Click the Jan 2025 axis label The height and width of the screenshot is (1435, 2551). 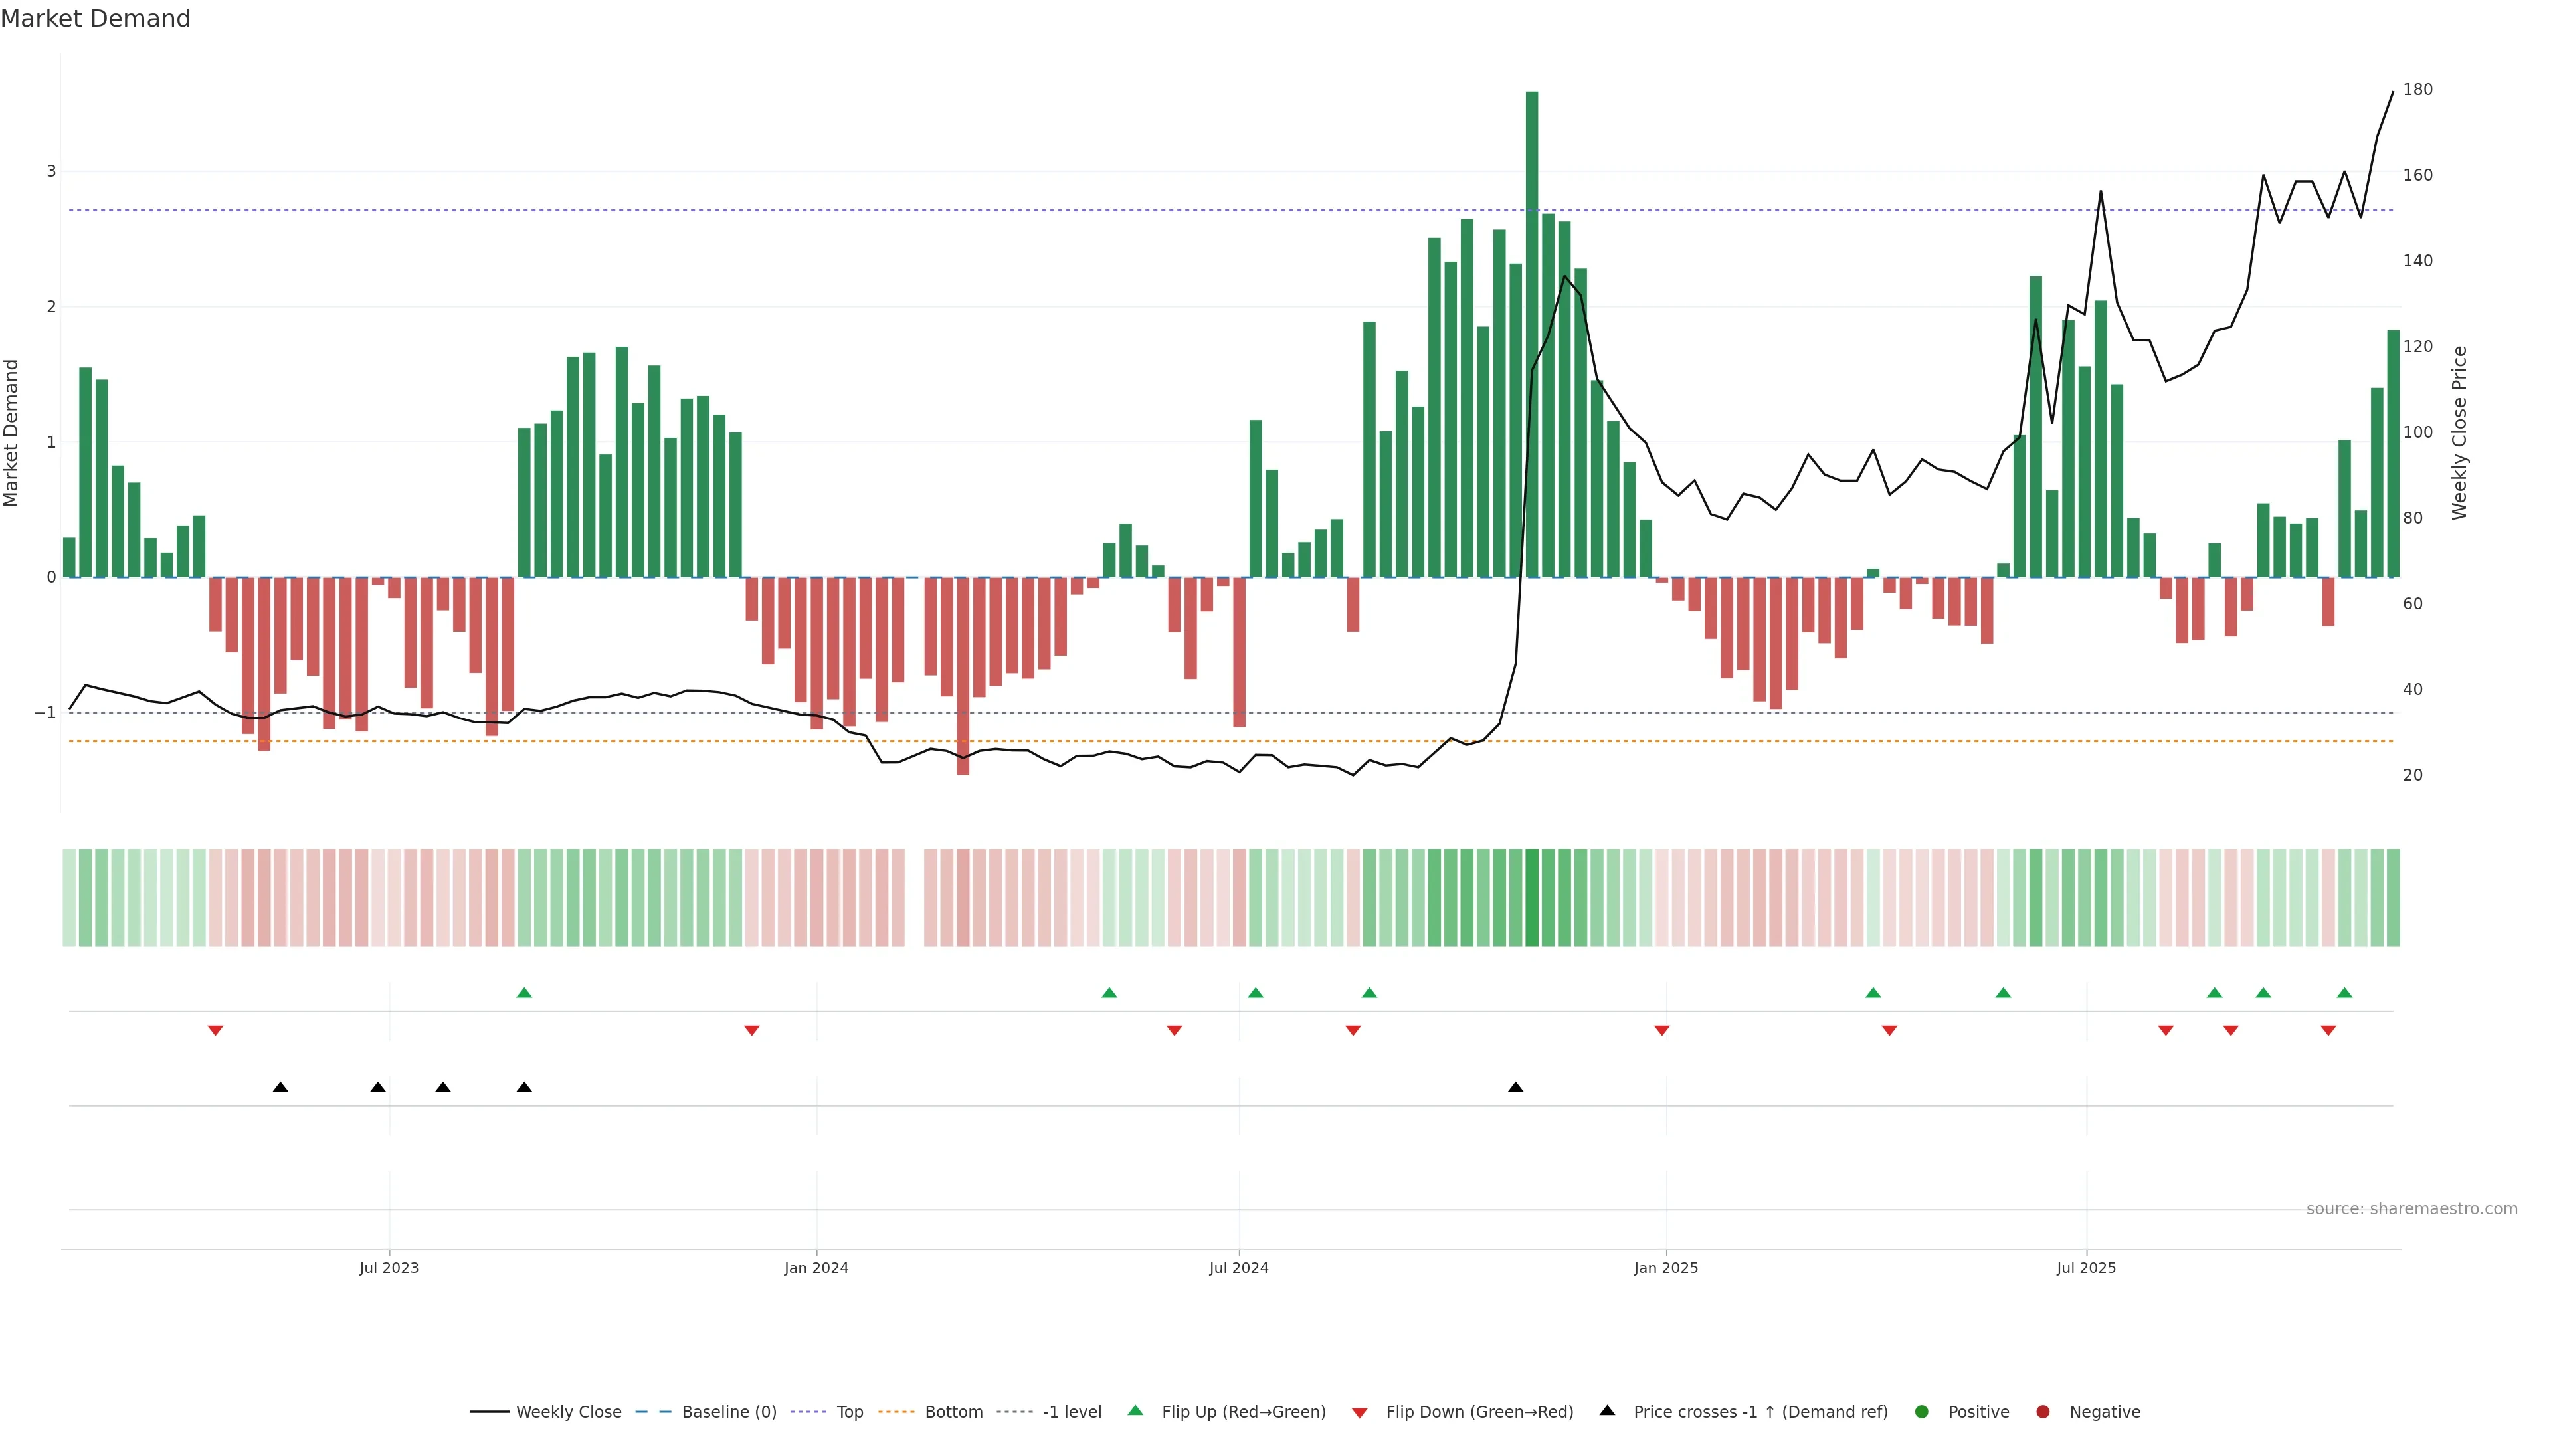1665,1268
